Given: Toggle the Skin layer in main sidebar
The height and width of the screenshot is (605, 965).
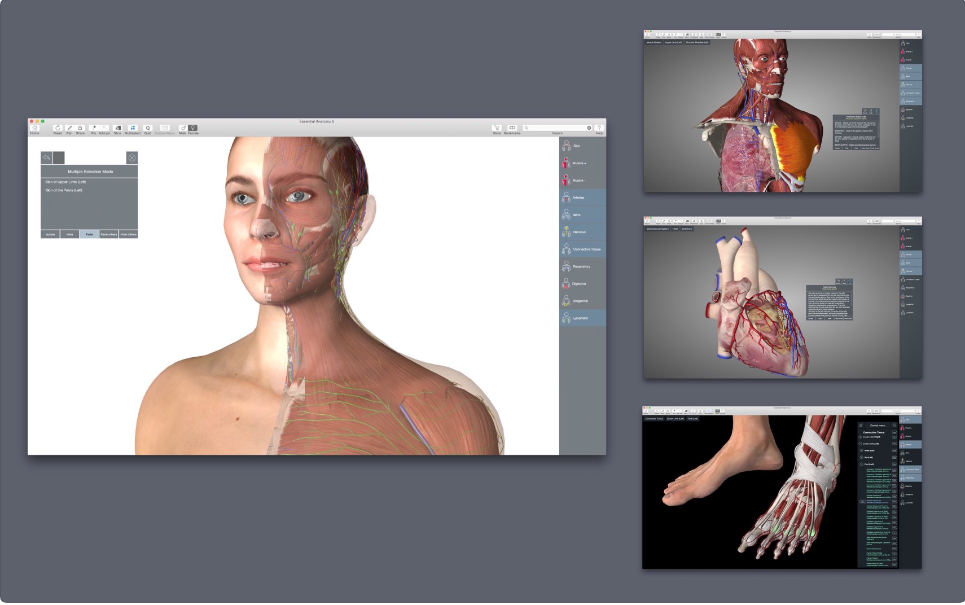Looking at the screenshot, I should pos(583,146).
